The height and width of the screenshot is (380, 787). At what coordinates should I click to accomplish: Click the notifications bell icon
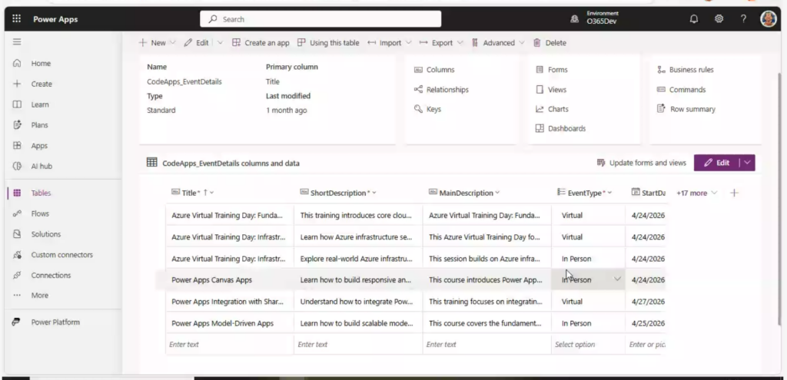[694, 19]
